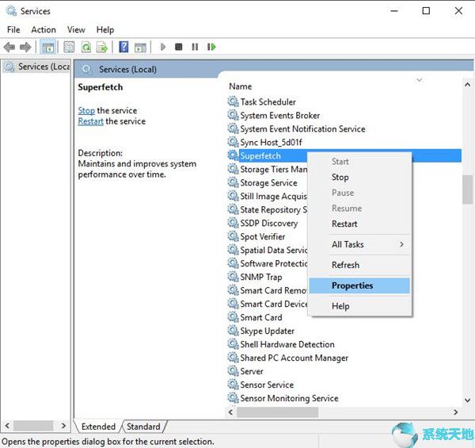Click the green Refresh toolbar icon

click(86, 47)
